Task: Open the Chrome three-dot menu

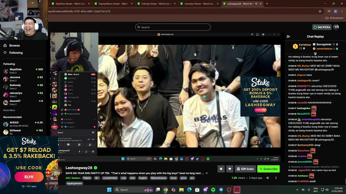Action: (x=342, y=11)
